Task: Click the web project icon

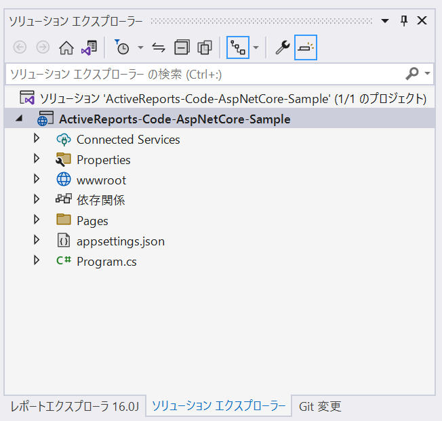Action: 45,119
